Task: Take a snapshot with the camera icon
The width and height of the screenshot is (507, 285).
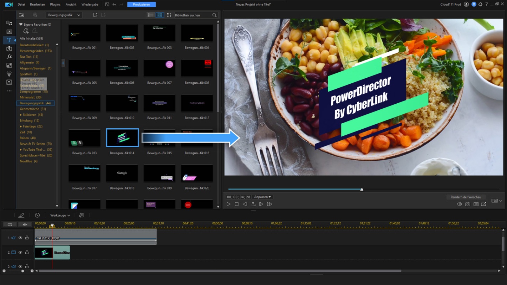Action: point(467,204)
